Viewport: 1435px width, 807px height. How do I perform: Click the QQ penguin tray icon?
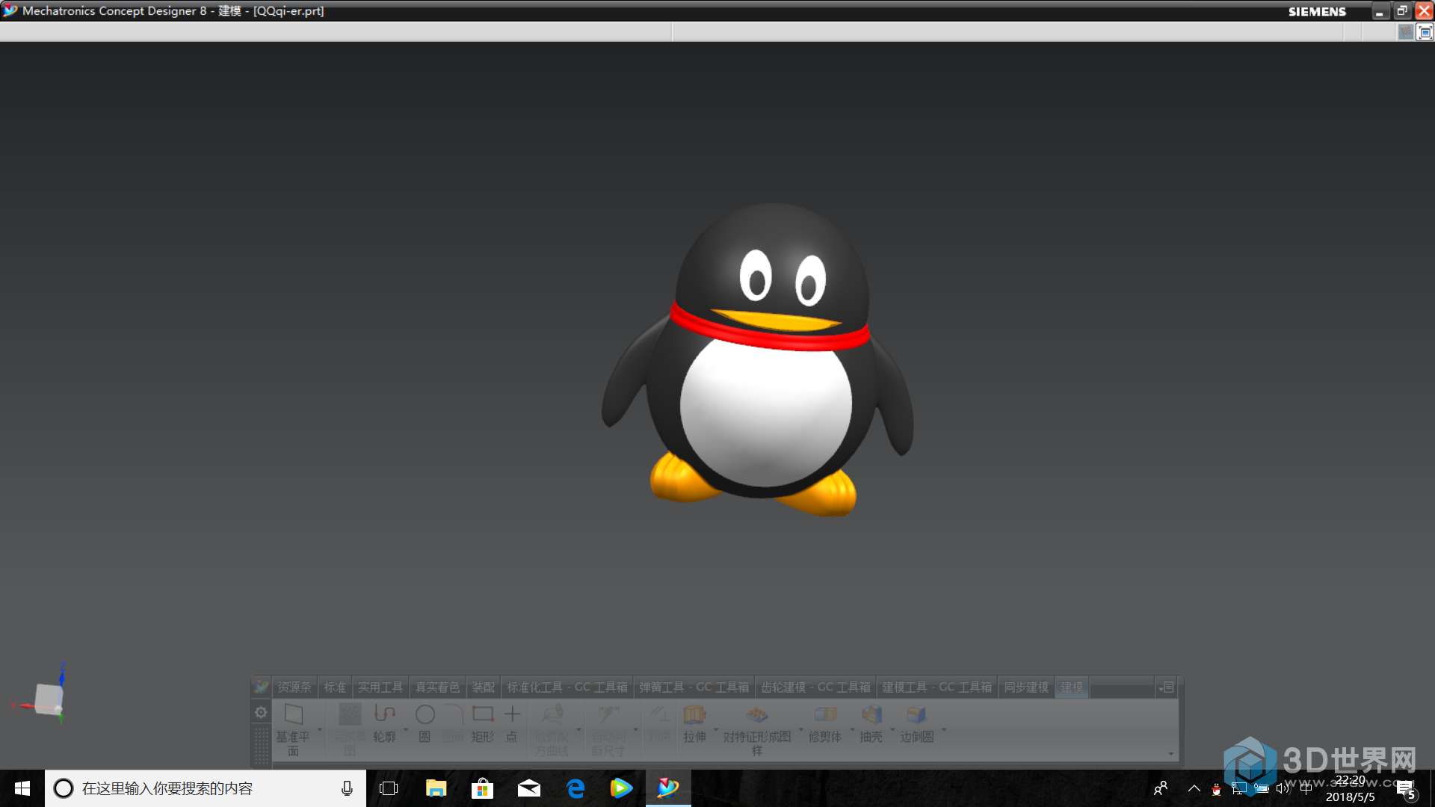[1217, 789]
